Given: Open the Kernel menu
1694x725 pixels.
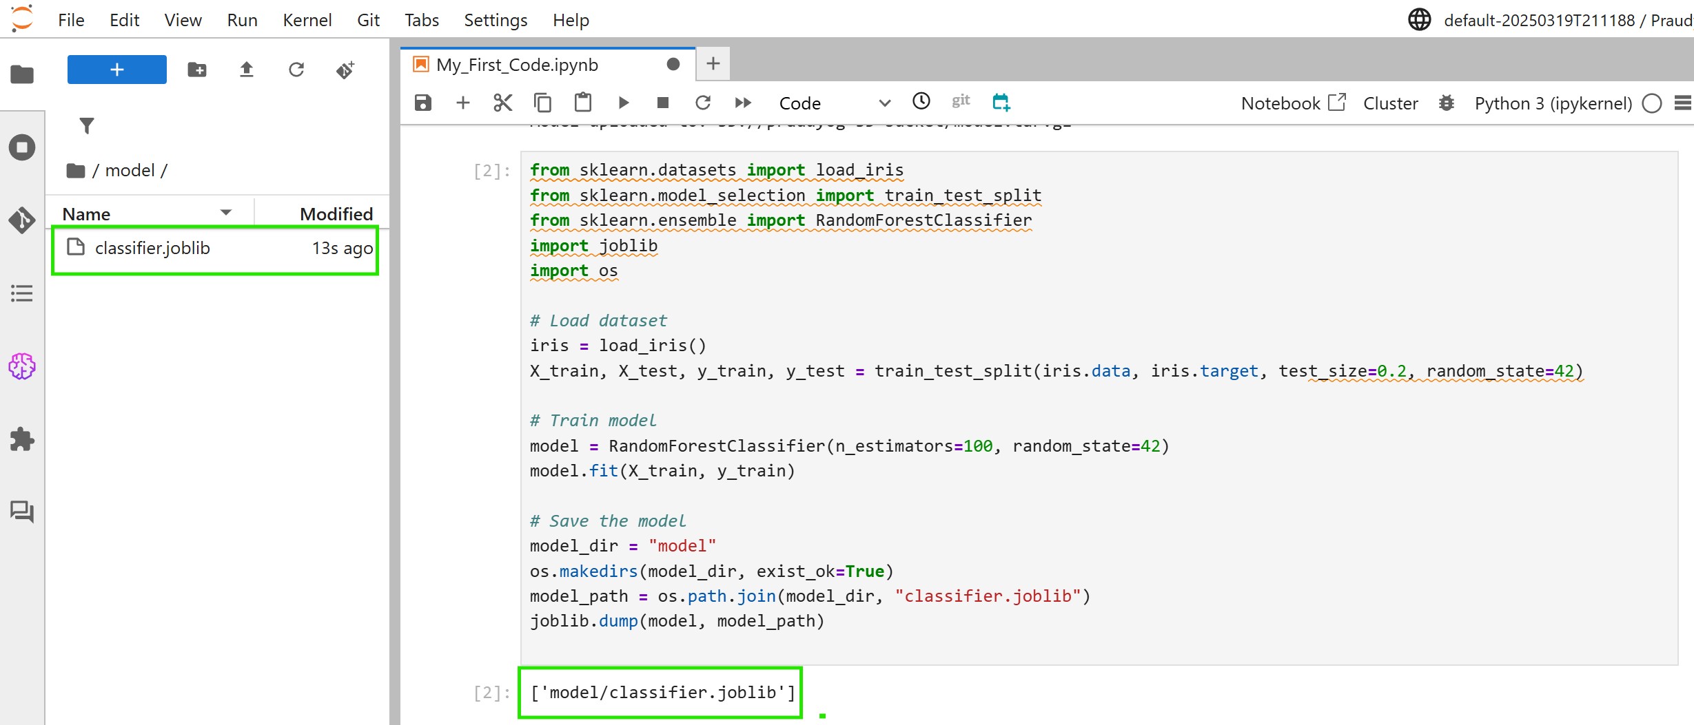Looking at the screenshot, I should click(307, 20).
